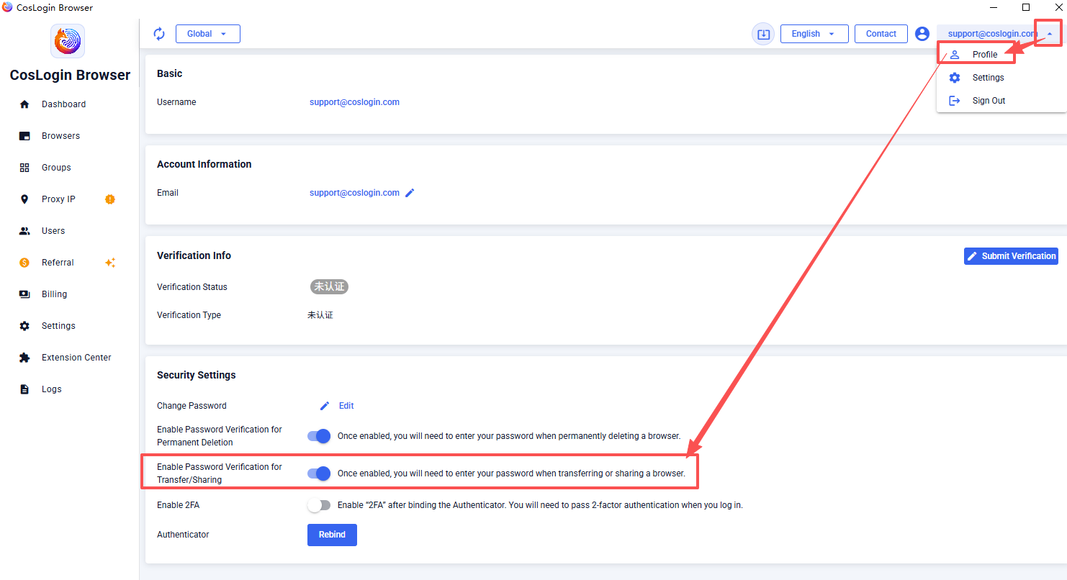Click the Contact button
This screenshot has width=1067, height=580.
click(881, 34)
